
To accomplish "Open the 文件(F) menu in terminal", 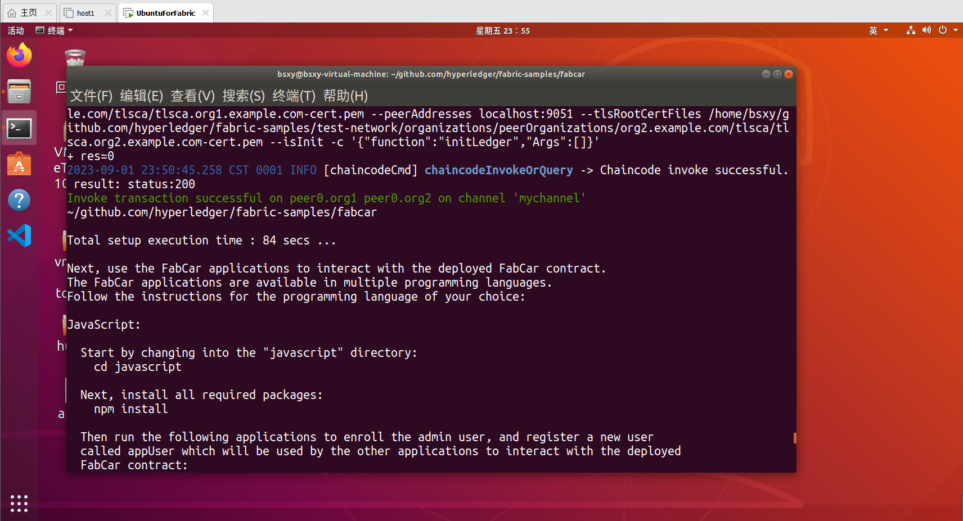I will pos(91,96).
